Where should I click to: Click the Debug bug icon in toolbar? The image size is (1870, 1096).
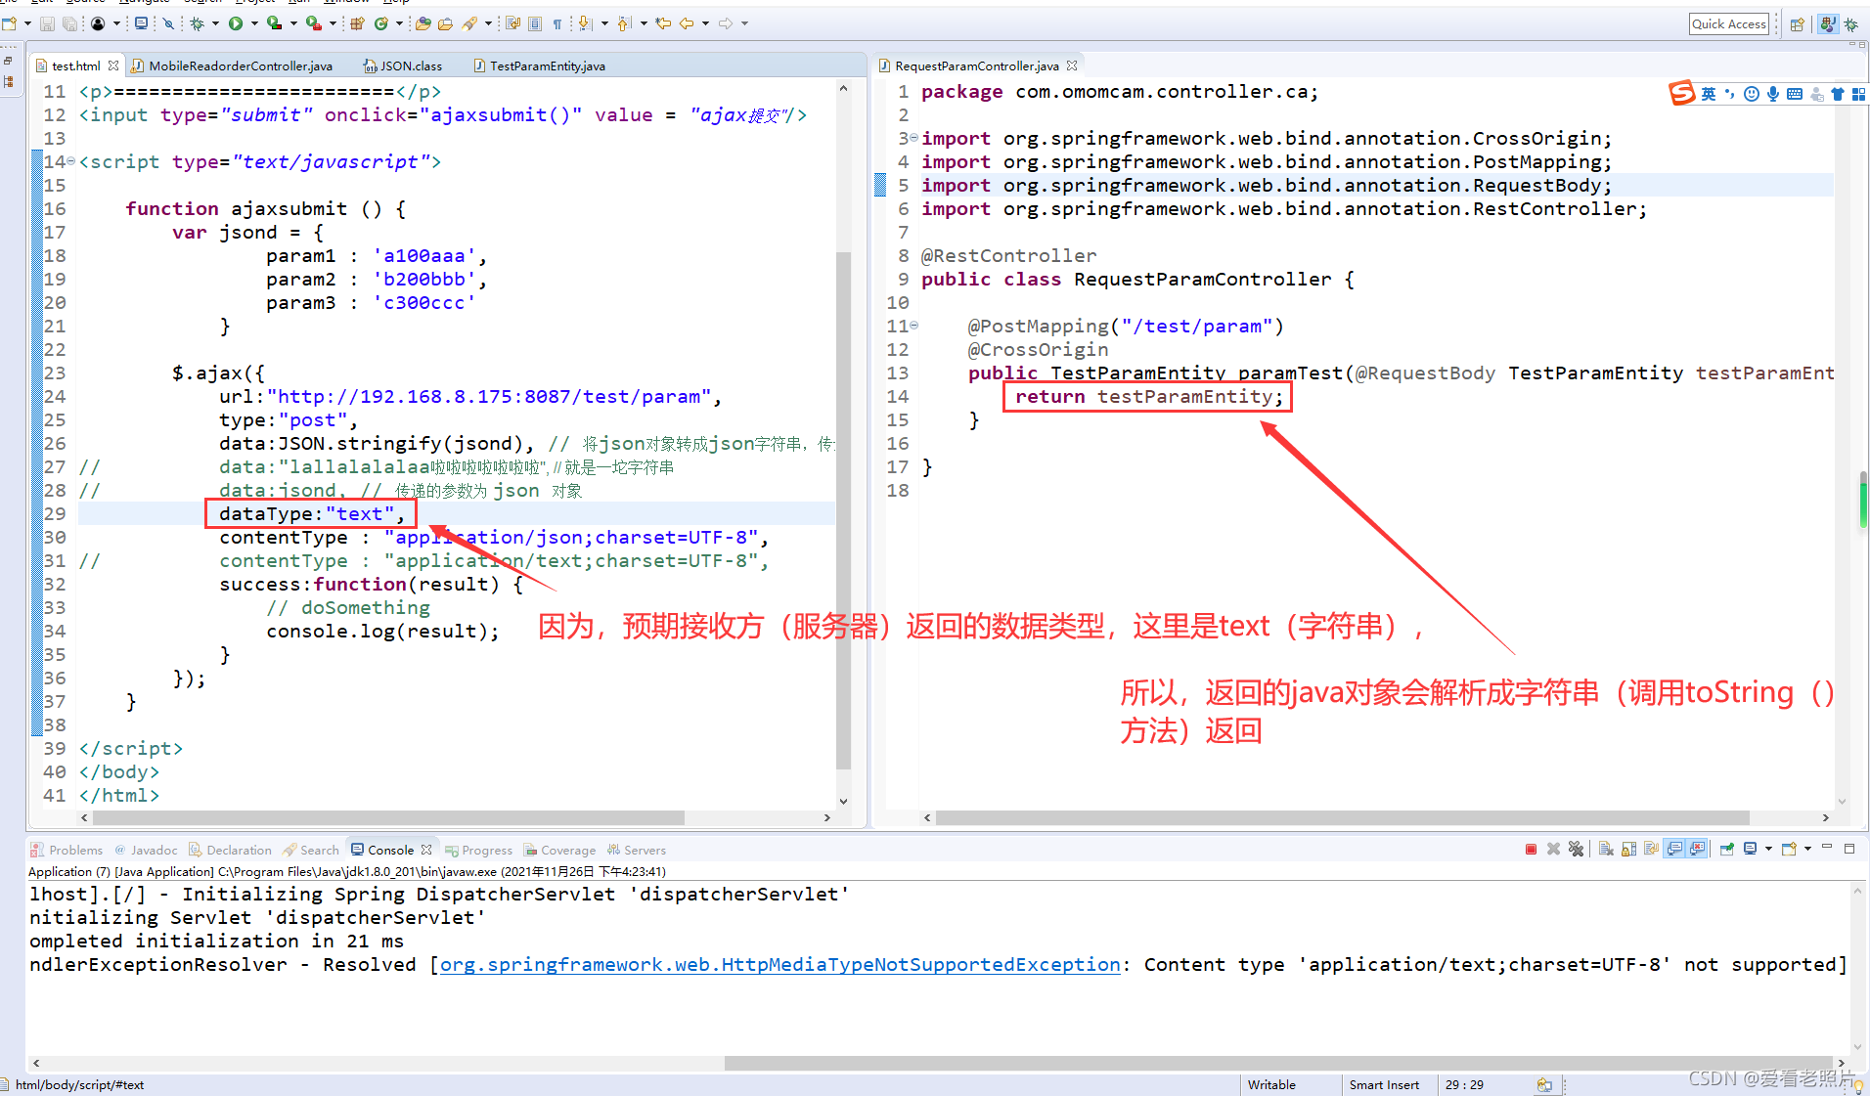[197, 23]
